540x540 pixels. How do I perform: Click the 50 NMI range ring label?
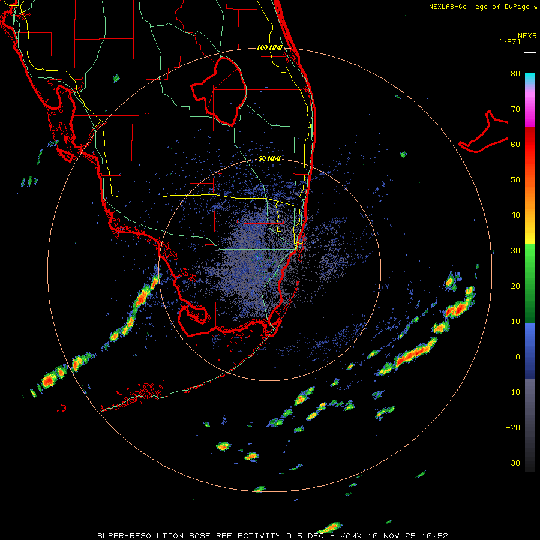(x=269, y=158)
